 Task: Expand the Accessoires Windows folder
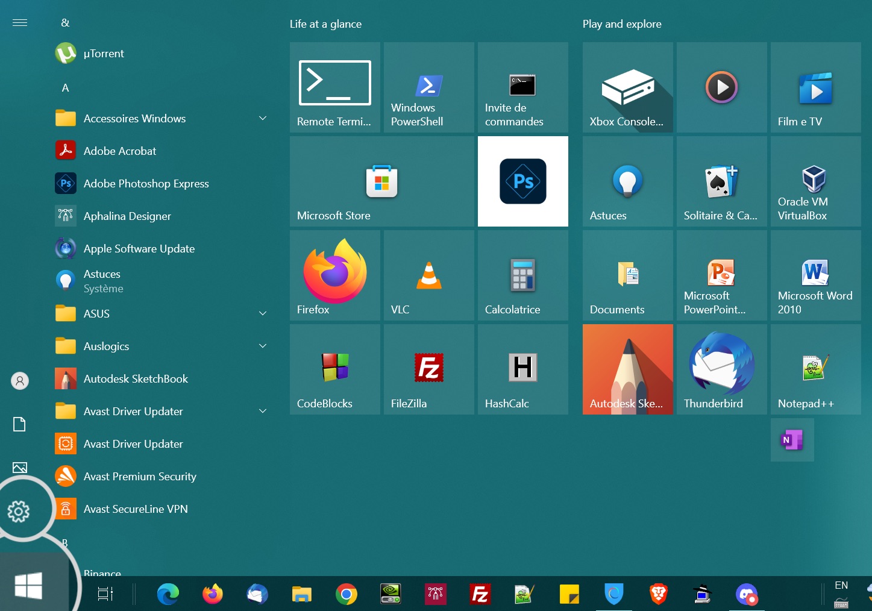(162, 119)
